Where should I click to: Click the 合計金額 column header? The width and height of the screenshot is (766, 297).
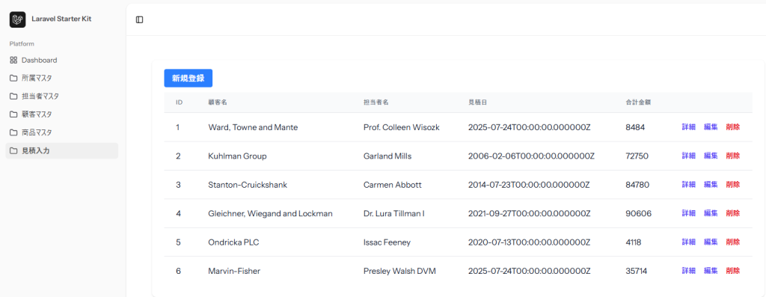point(637,102)
